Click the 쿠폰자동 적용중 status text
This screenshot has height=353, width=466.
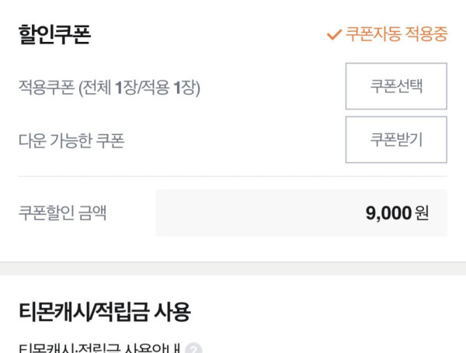point(396,35)
